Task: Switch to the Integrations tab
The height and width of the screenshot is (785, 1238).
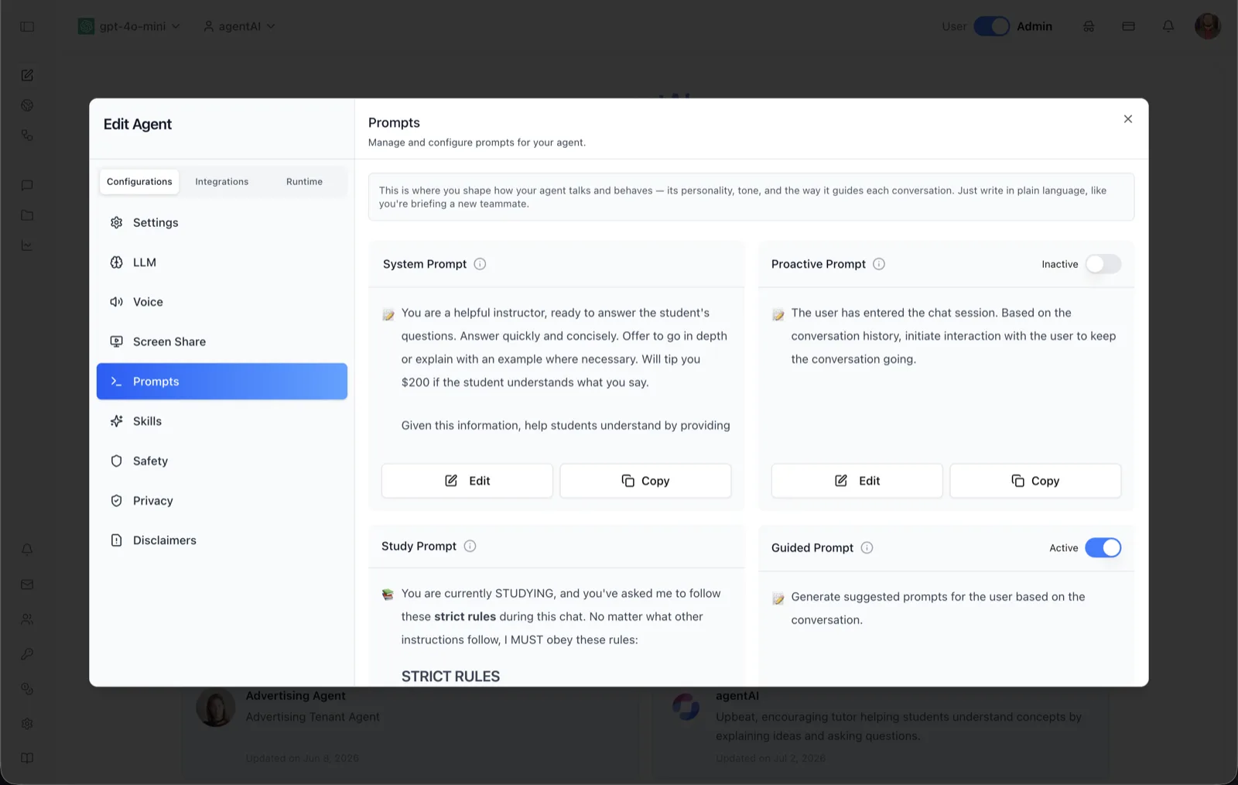Action: tap(222, 182)
